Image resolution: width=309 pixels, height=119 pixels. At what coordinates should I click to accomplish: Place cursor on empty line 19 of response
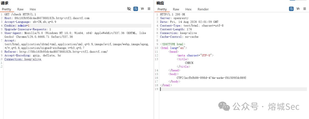(233, 89)
